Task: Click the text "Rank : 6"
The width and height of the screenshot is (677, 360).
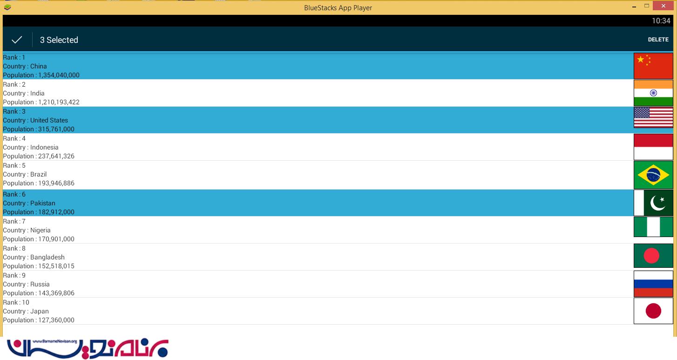Action: pos(14,194)
